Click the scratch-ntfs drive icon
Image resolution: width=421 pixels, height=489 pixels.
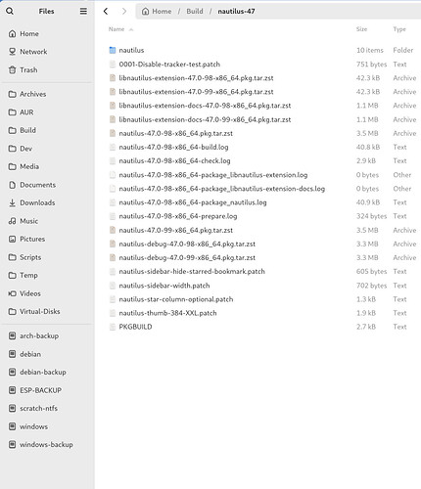(12, 408)
